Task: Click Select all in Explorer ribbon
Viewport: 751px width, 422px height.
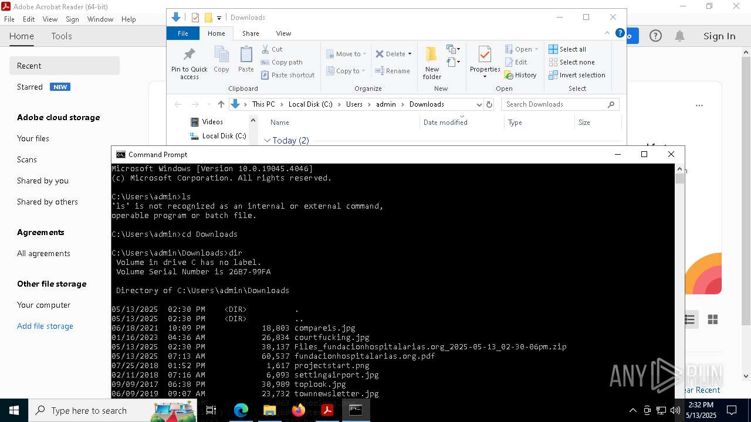Action: [x=567, y=49]
